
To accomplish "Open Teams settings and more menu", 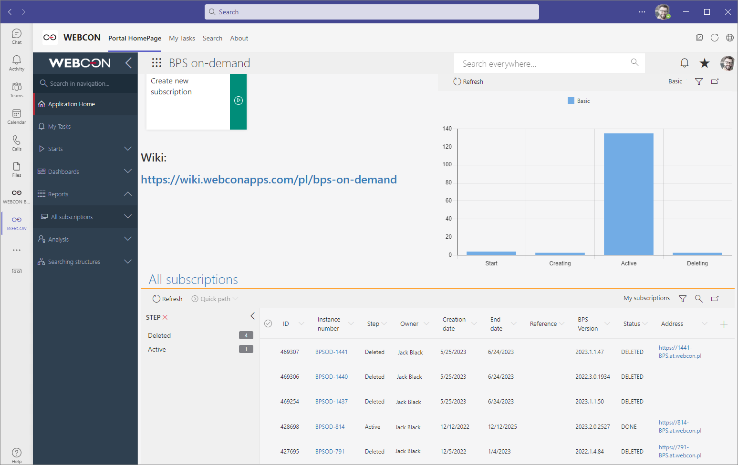I will (642, 12).
